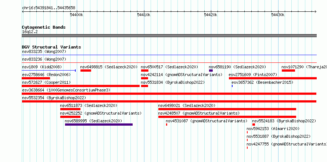Open the nsv5531887 (ByrskaBishop2022) label
The width and height of the screenshot is (327, 162).
(279, 136)
